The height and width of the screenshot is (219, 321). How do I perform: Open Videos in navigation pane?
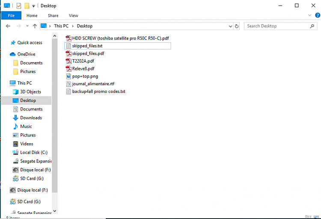[23, 144]
